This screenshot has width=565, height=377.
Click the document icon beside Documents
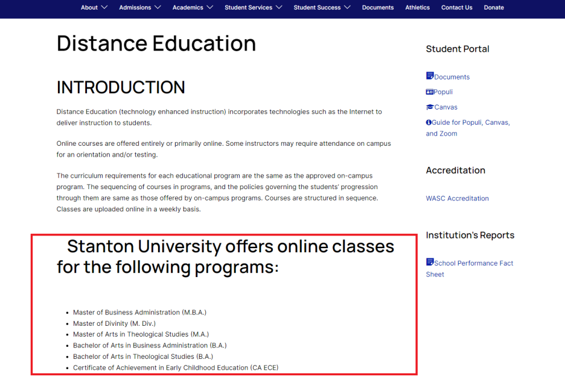click(430, 76)
